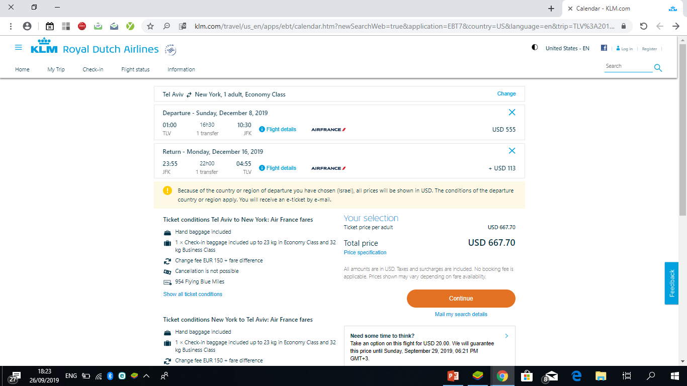Open the Flight status menu item
This screenshot has height=386, width=687.
click(135, 69)
